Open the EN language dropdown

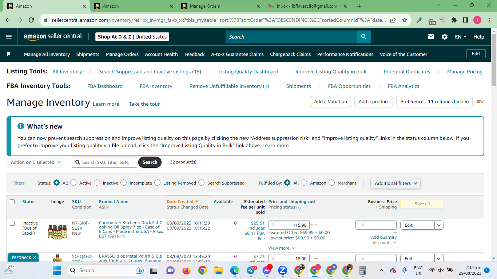pos(461,37)
